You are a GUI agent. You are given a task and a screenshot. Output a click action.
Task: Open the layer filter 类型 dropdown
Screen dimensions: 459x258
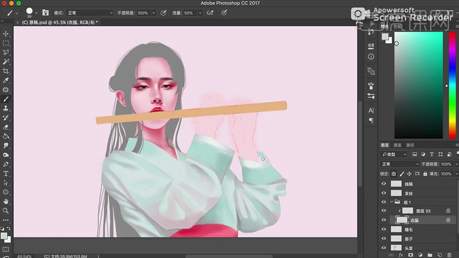[x=394, y=154]
